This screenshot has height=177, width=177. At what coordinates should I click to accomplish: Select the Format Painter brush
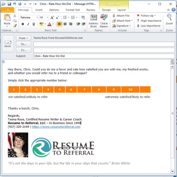tap(15, 25)
